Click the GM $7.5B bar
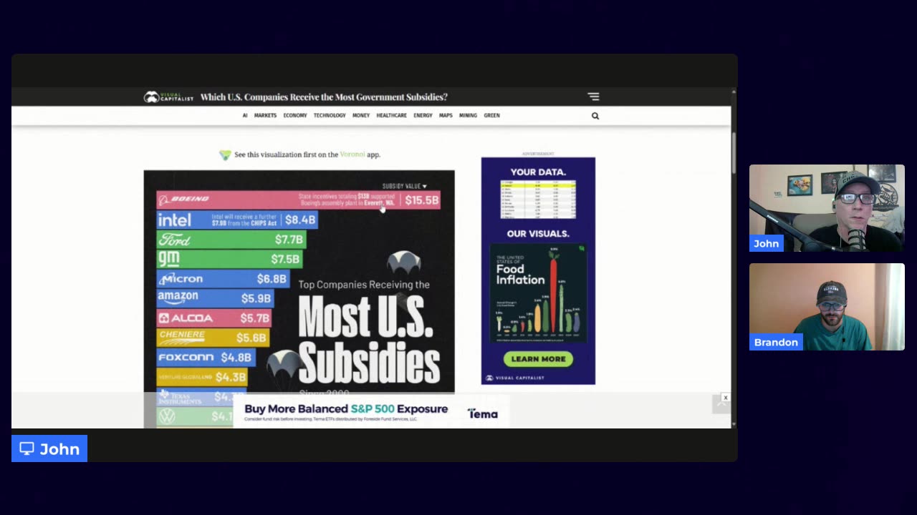Image resolution: width=917 pixels, height=515 pixels. coord(229,259)
